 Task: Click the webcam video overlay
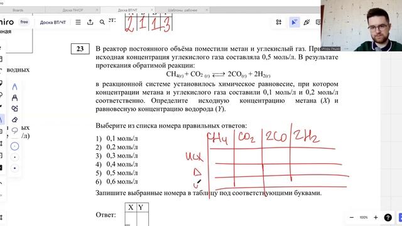361,26
